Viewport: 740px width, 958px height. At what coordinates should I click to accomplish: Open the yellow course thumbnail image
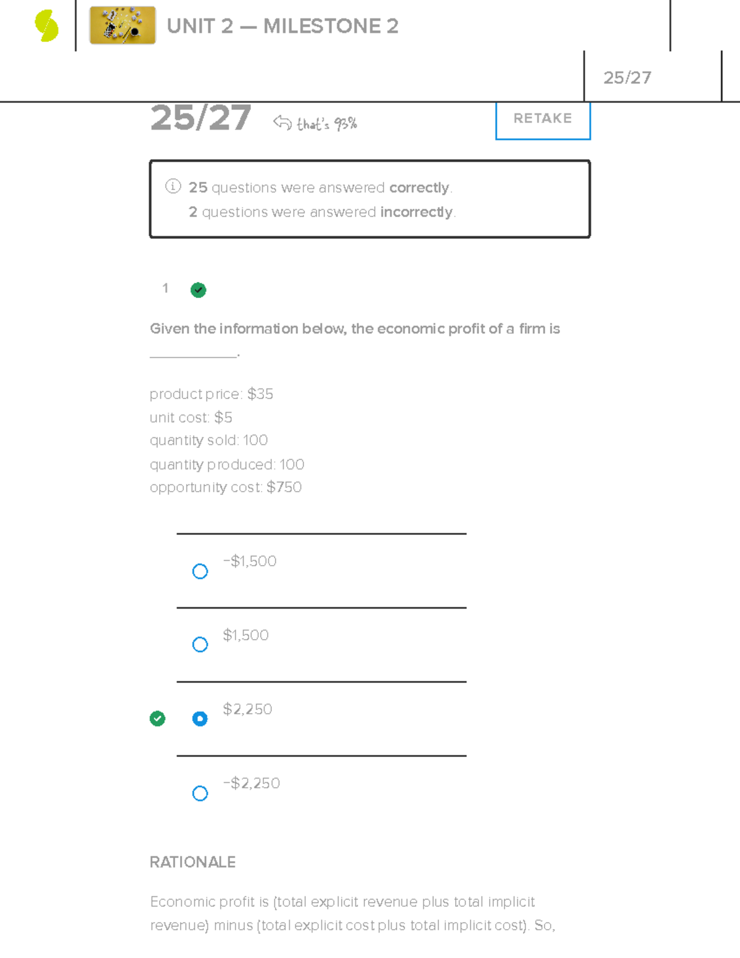pyautogui.click(x=123, y=26)
